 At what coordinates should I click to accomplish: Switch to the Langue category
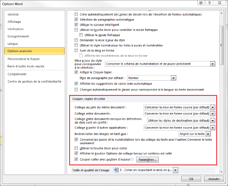(x=13, y=44)
